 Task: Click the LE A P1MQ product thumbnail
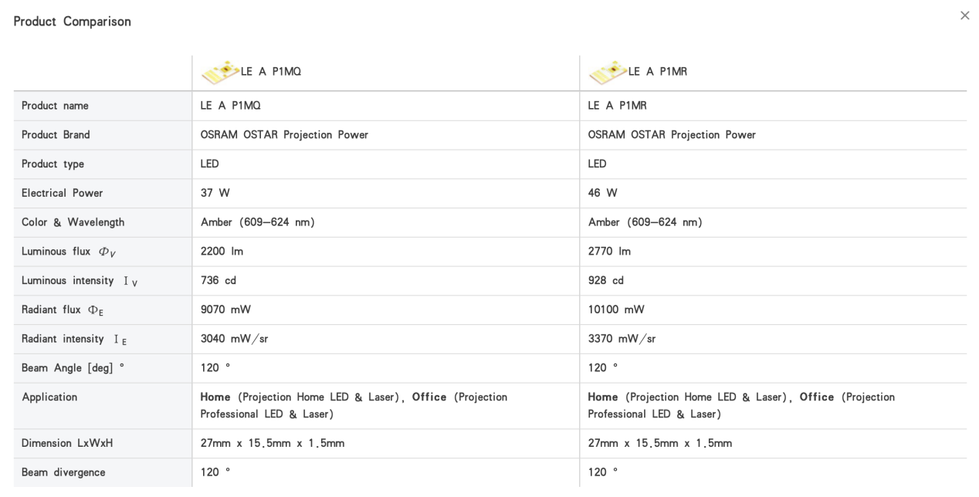(x=221, y=72)
